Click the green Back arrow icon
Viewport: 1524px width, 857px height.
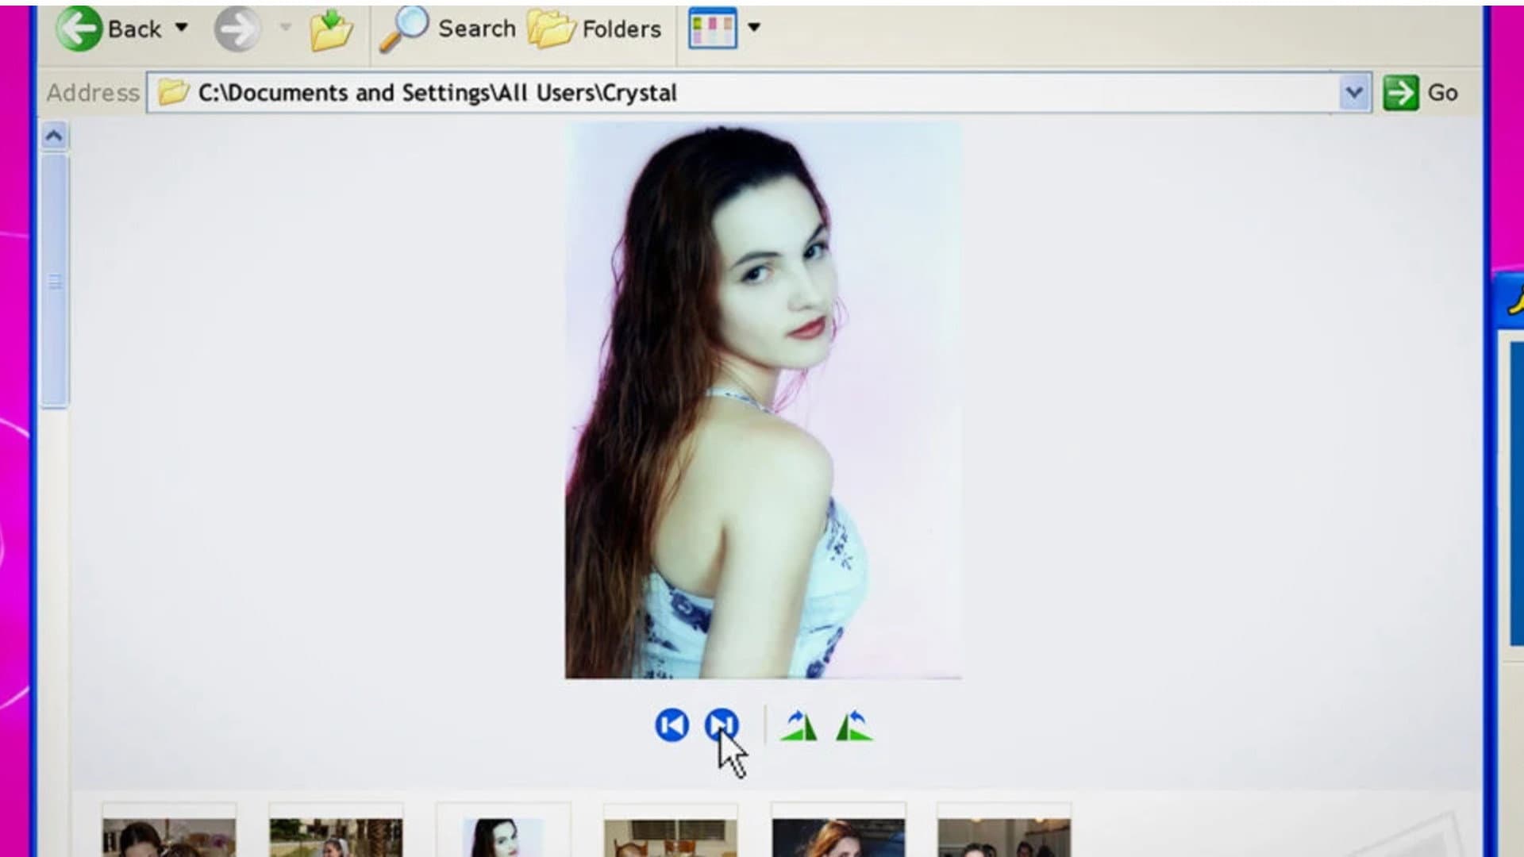[79, 26]
